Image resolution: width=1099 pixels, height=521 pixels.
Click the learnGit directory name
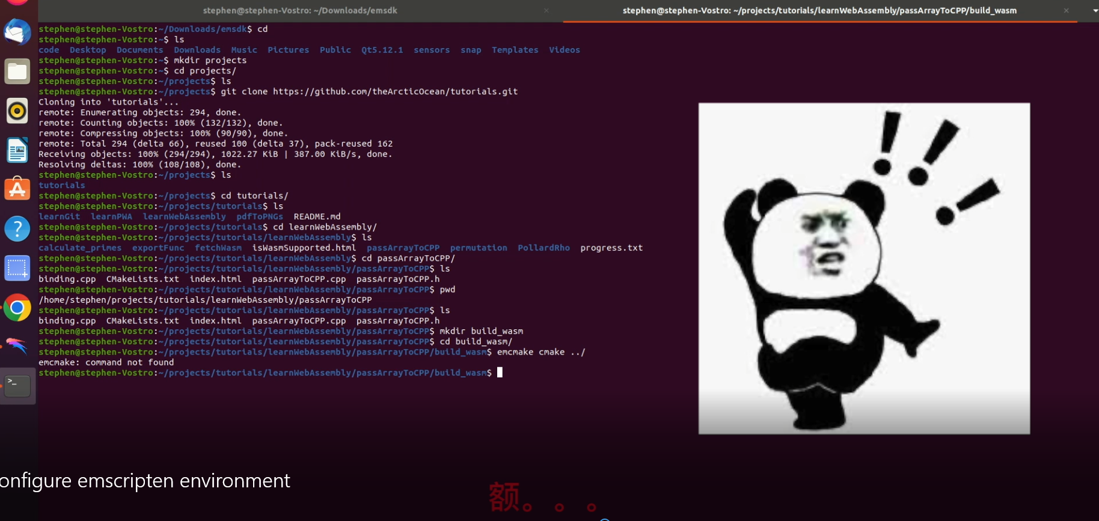click(x=59, y=216)
